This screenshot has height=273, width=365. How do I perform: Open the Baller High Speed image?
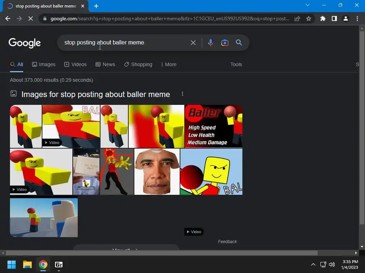pos(214,126)
